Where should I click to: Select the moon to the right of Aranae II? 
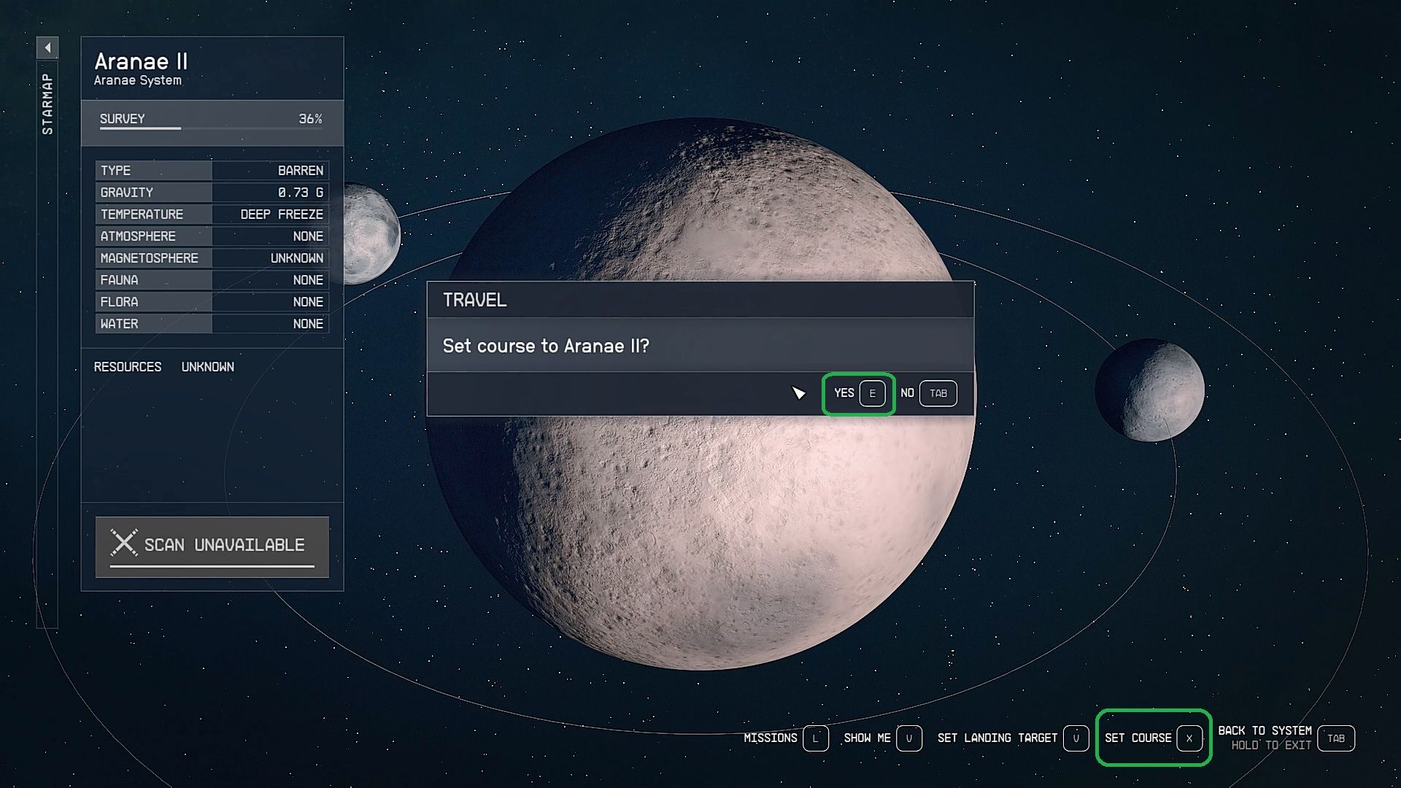[x=1149, y=390]
